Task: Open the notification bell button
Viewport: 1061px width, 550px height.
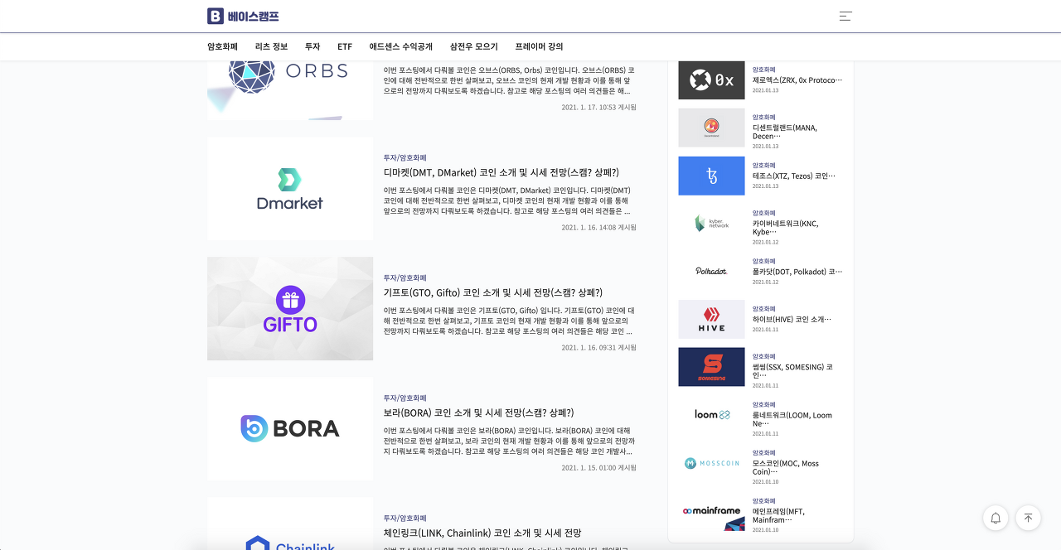Action: 996,518
